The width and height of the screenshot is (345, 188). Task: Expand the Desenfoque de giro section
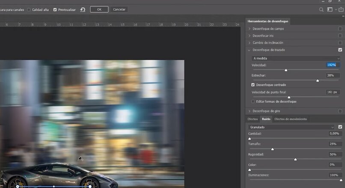tap(250, 111)
